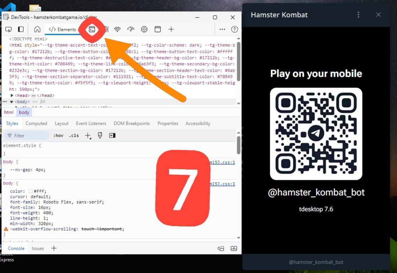Open the Network wifi icon tab
Viewport: 397px width, 273px height.
(117, 30)
